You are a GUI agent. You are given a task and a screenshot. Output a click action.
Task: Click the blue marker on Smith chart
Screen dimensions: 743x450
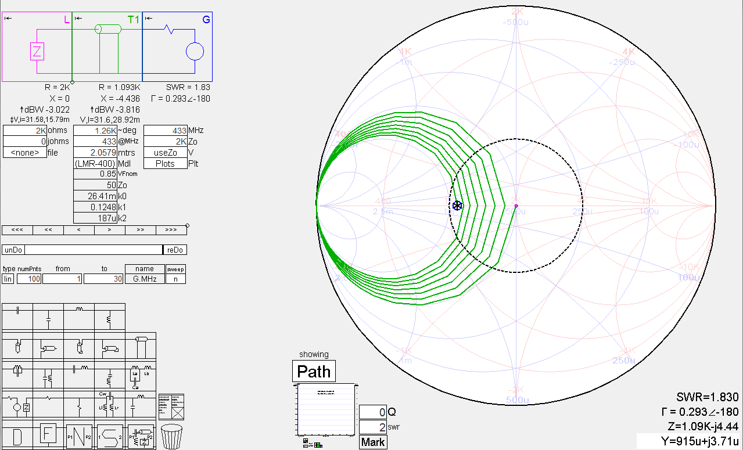pyautogui.click(x=457, y=206)
